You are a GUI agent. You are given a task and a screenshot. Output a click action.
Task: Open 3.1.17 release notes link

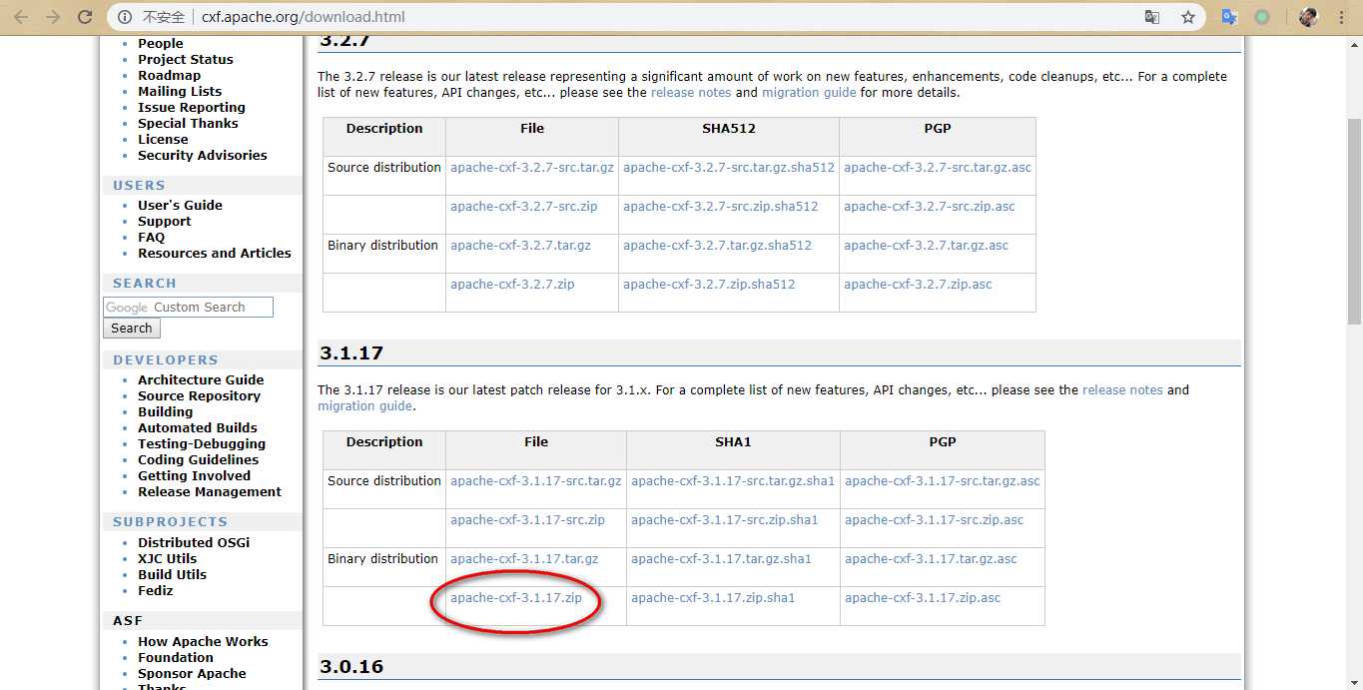coord(1122,389)
